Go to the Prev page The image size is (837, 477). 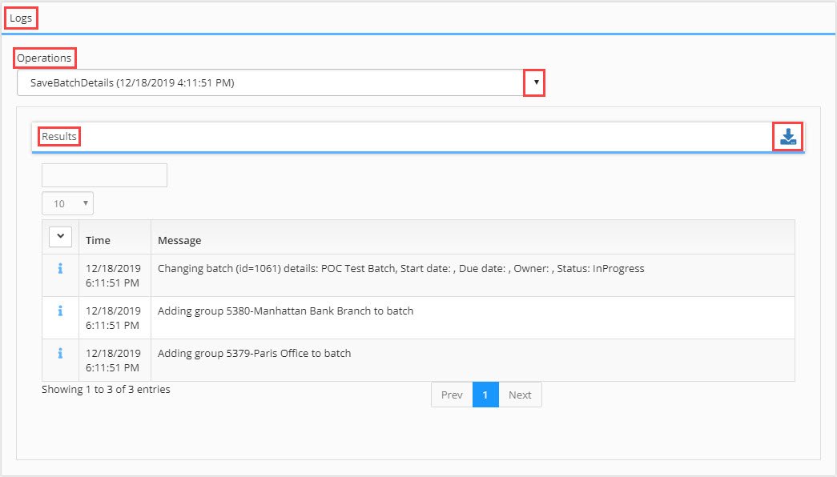tap(452, 395)
